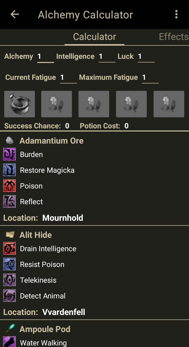Select the Adamantium Ore ingredient

point(51,141)
